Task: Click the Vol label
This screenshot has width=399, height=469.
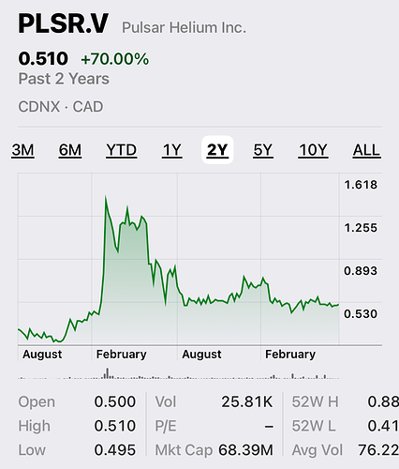Action: pyautogui.click(x=166, y=401)
